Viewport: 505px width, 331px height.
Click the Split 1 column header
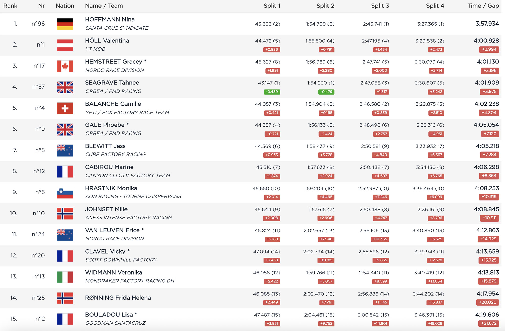[272, 6]
